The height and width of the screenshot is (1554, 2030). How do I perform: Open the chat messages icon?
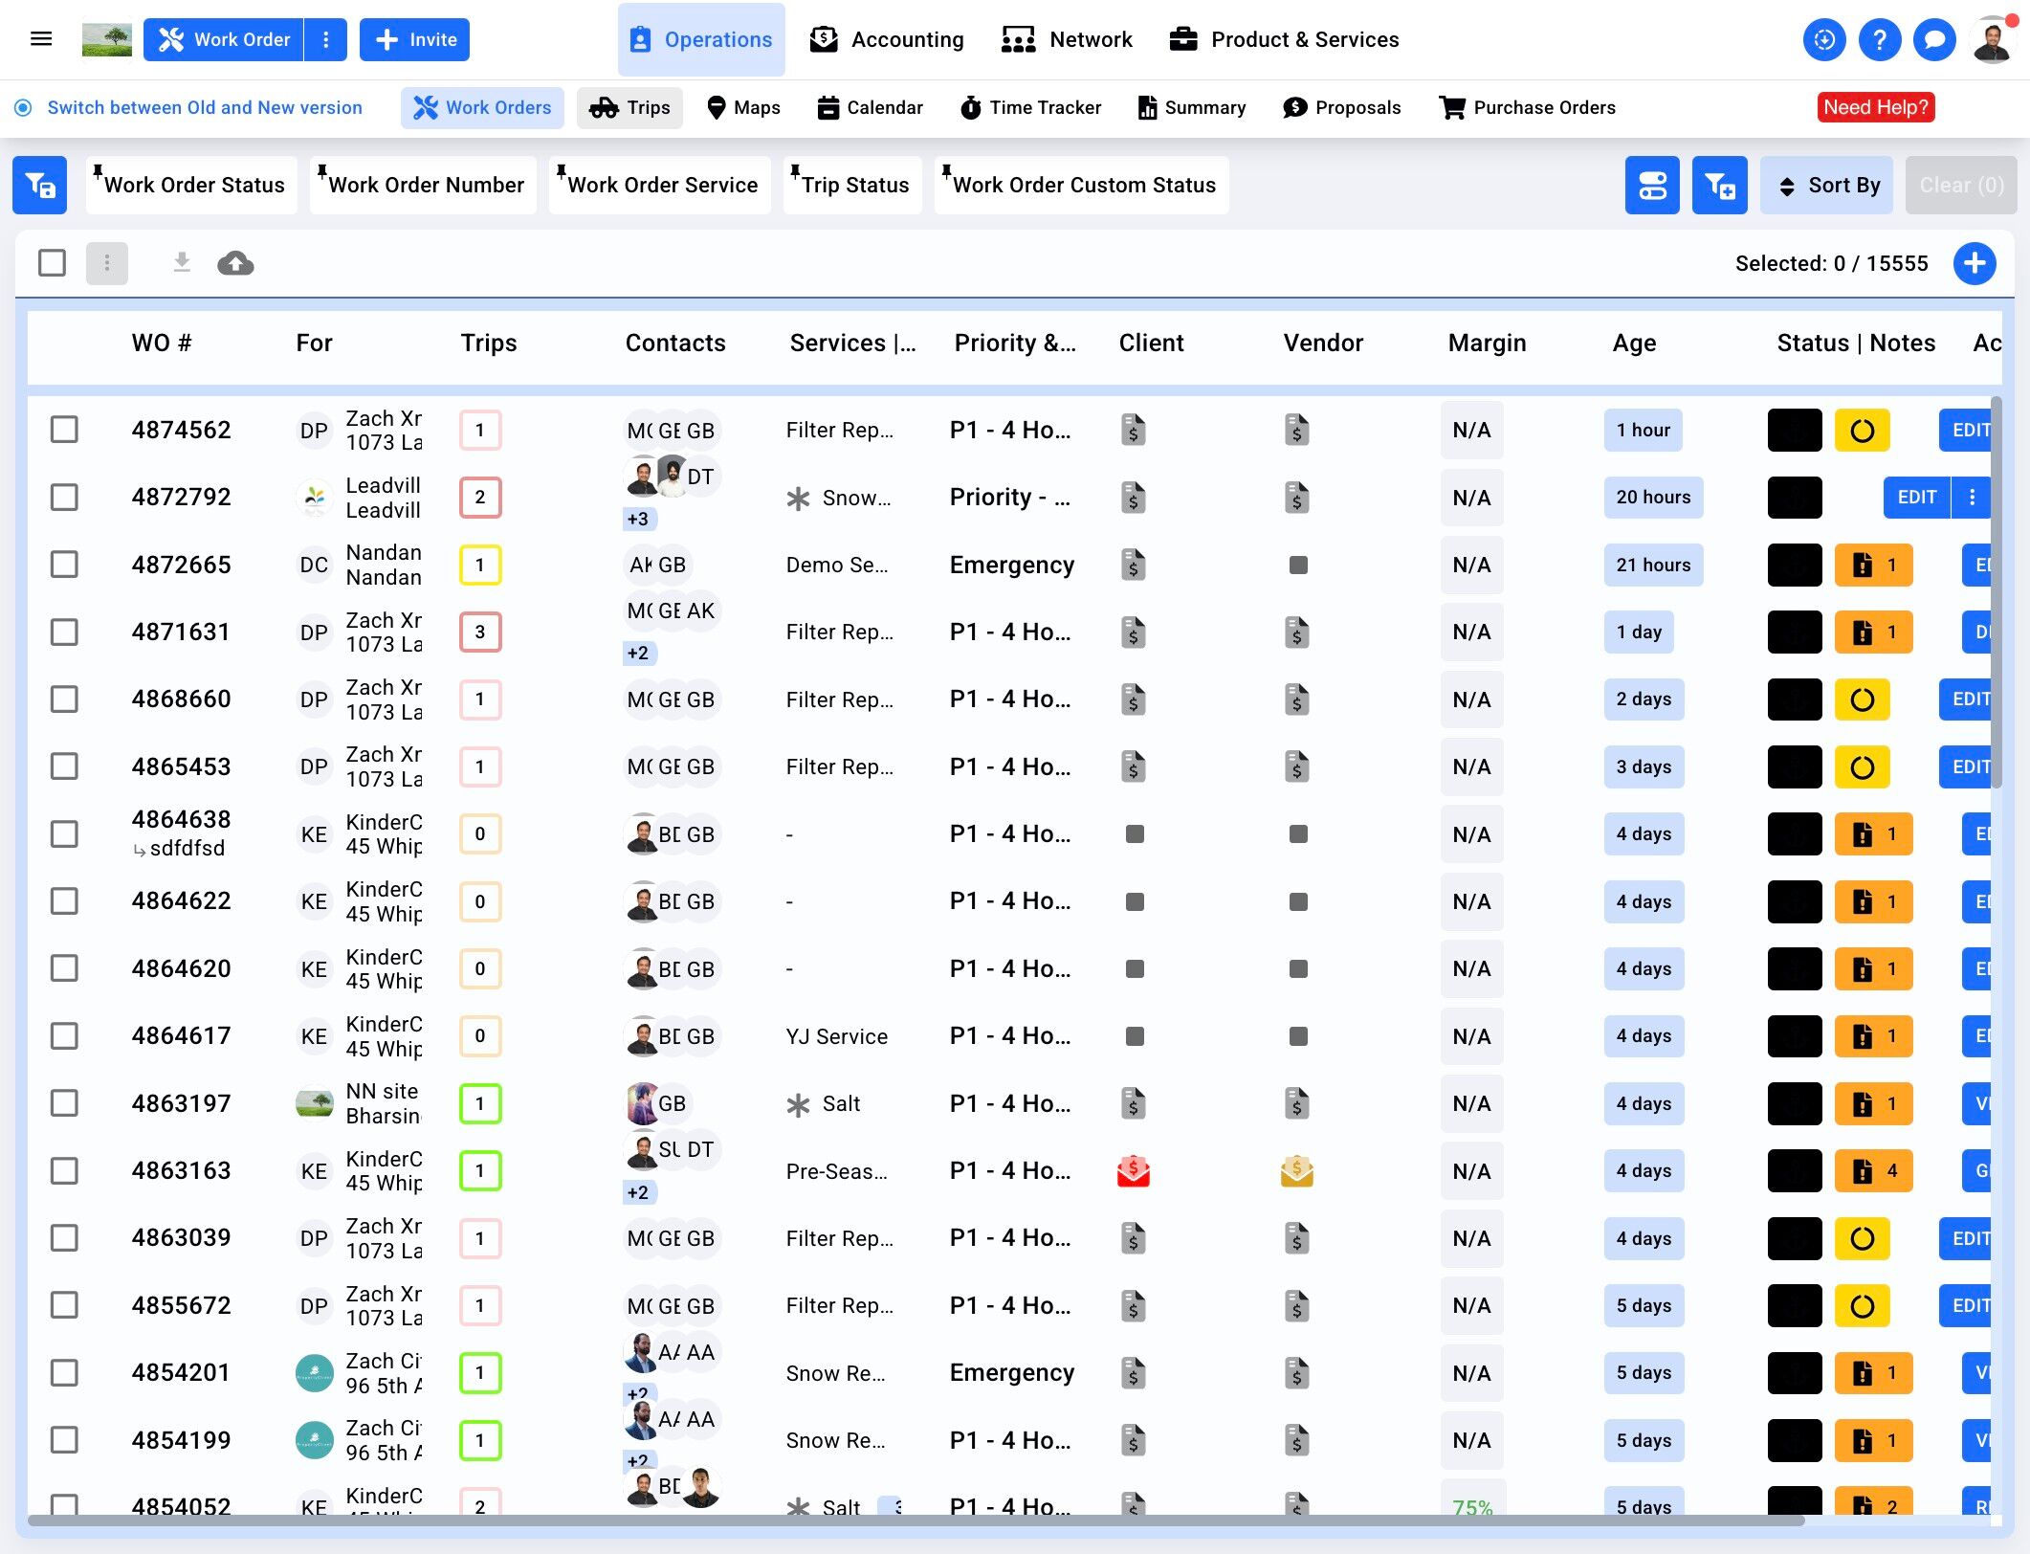1934,40
